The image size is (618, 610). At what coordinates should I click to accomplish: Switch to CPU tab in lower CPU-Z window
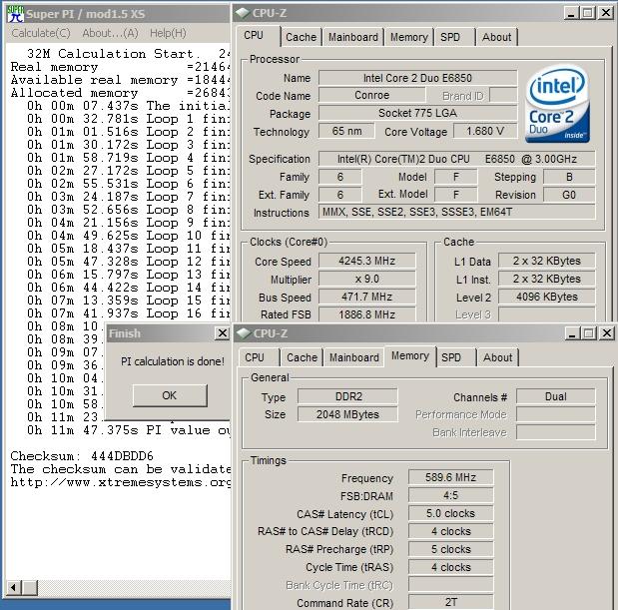(259, 357)
